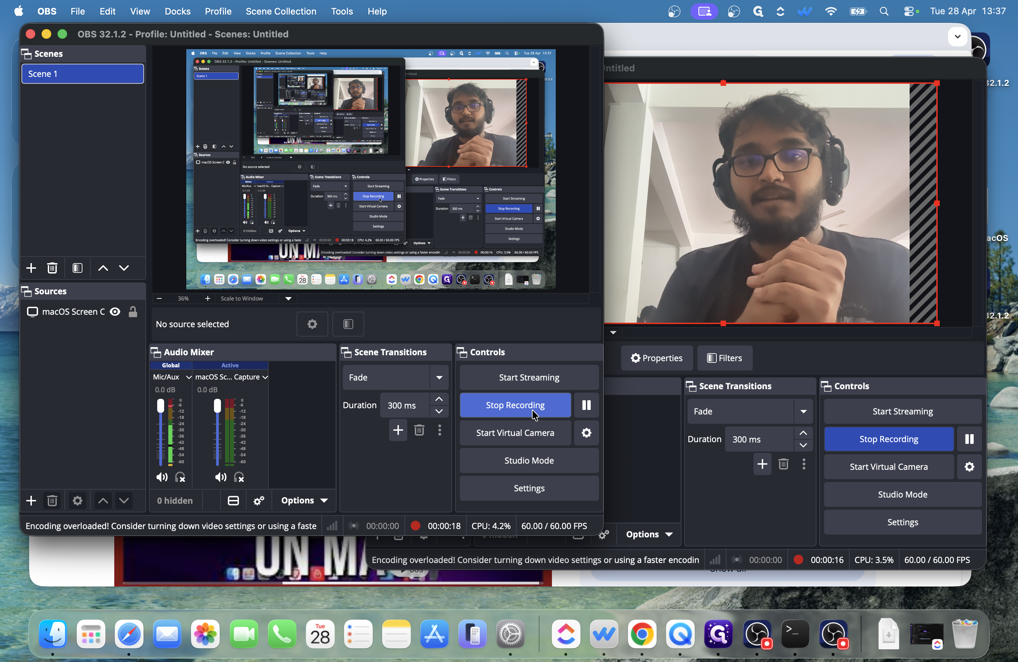
Task: Increase transition duration with the up stepper
Action: coord(439,399)
